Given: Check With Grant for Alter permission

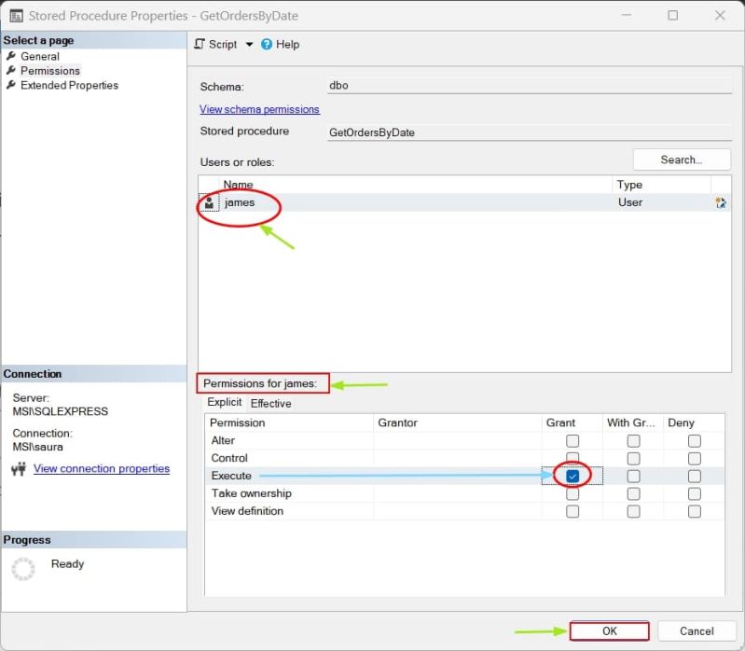Looking at the screenshot, I should (633, 441).
